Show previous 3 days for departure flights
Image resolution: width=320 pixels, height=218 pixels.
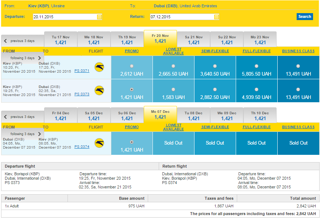(23, 41)
